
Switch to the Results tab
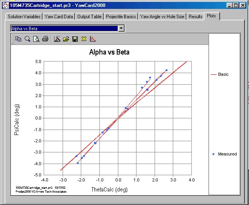tap(195, 17)
